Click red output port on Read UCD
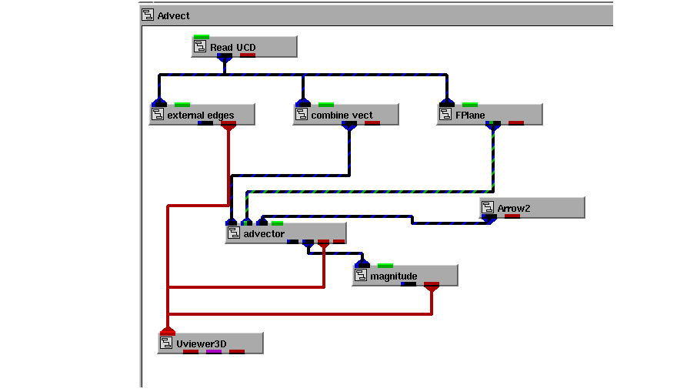The image size is (687, 392). tap(248, 55)
